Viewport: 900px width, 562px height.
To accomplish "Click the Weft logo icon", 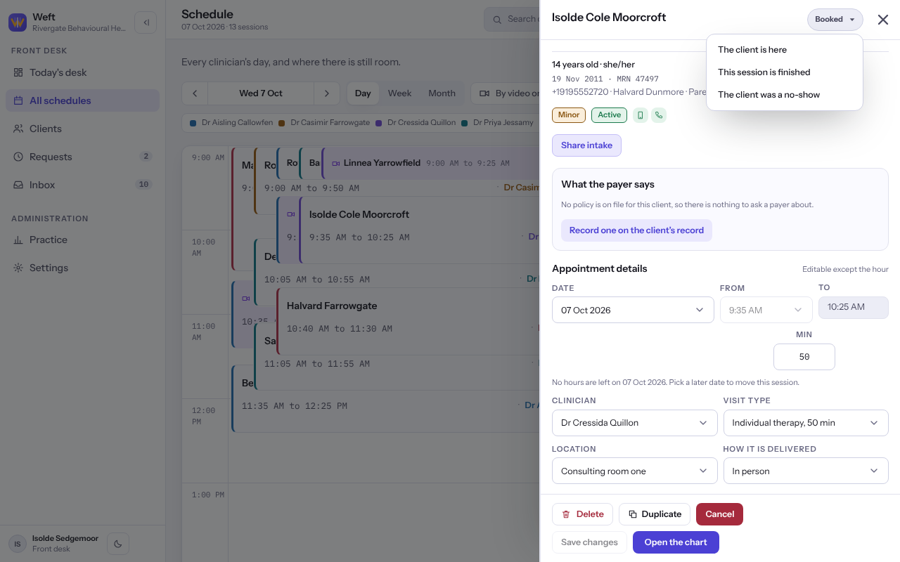I will (x=18, y=22).
